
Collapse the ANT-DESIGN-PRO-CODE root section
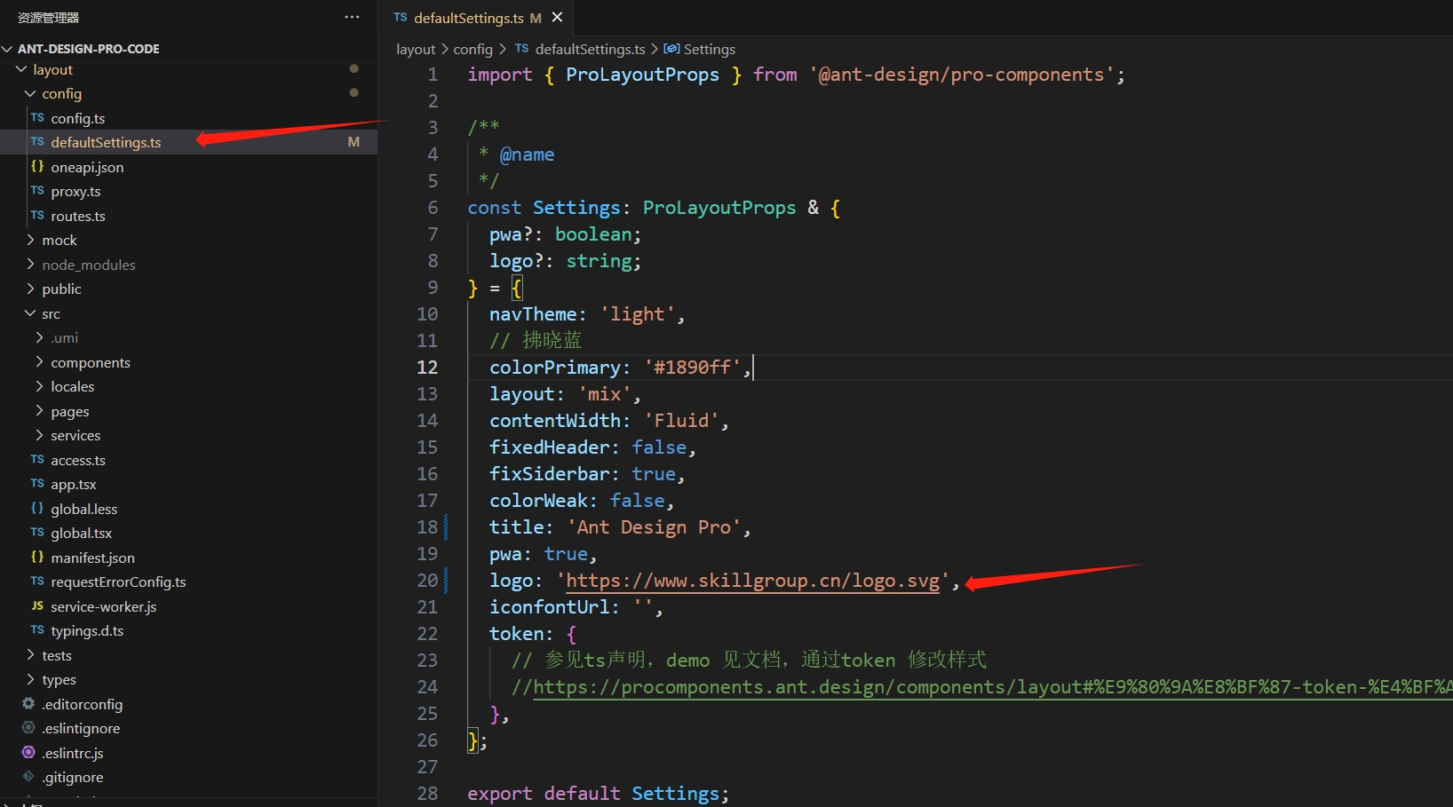7,49
